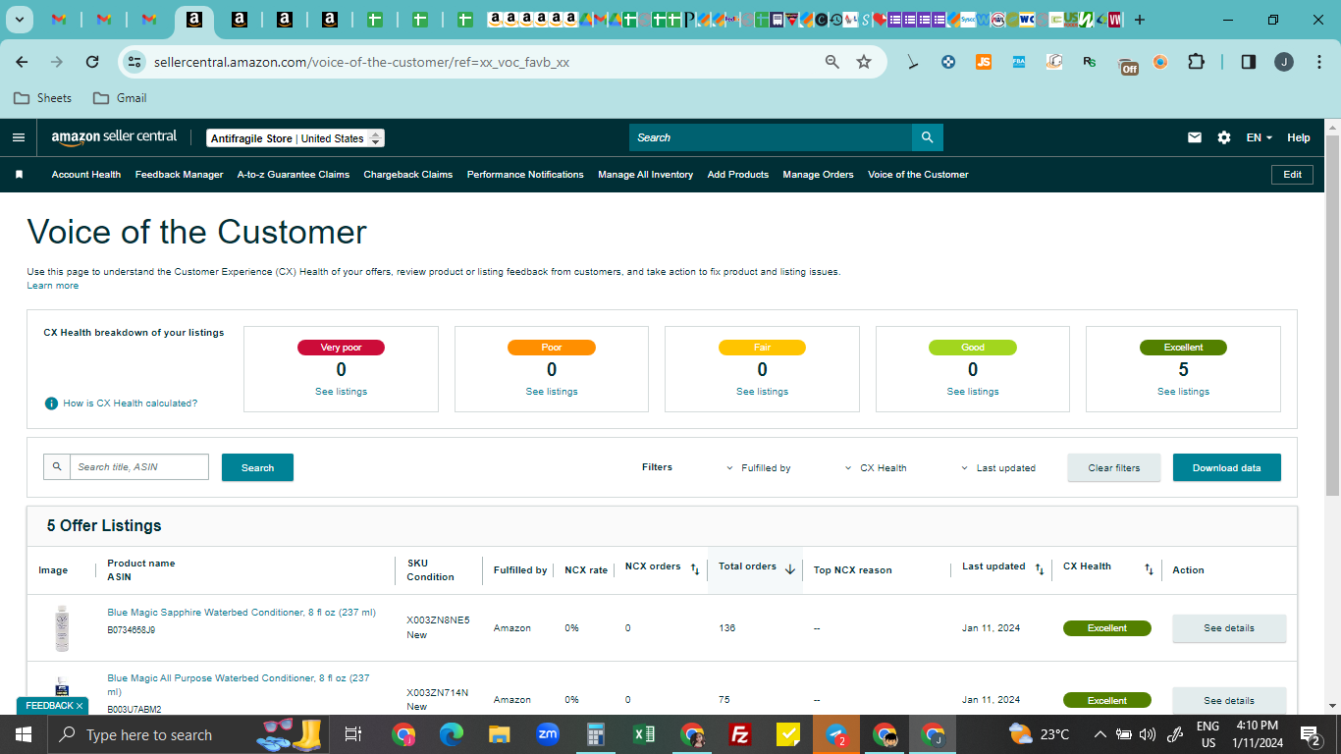Open the Chrome extensions puzzle icon

[x=1196, y=62]
